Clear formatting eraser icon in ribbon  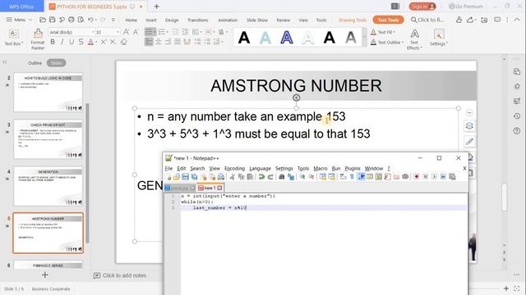124,42
